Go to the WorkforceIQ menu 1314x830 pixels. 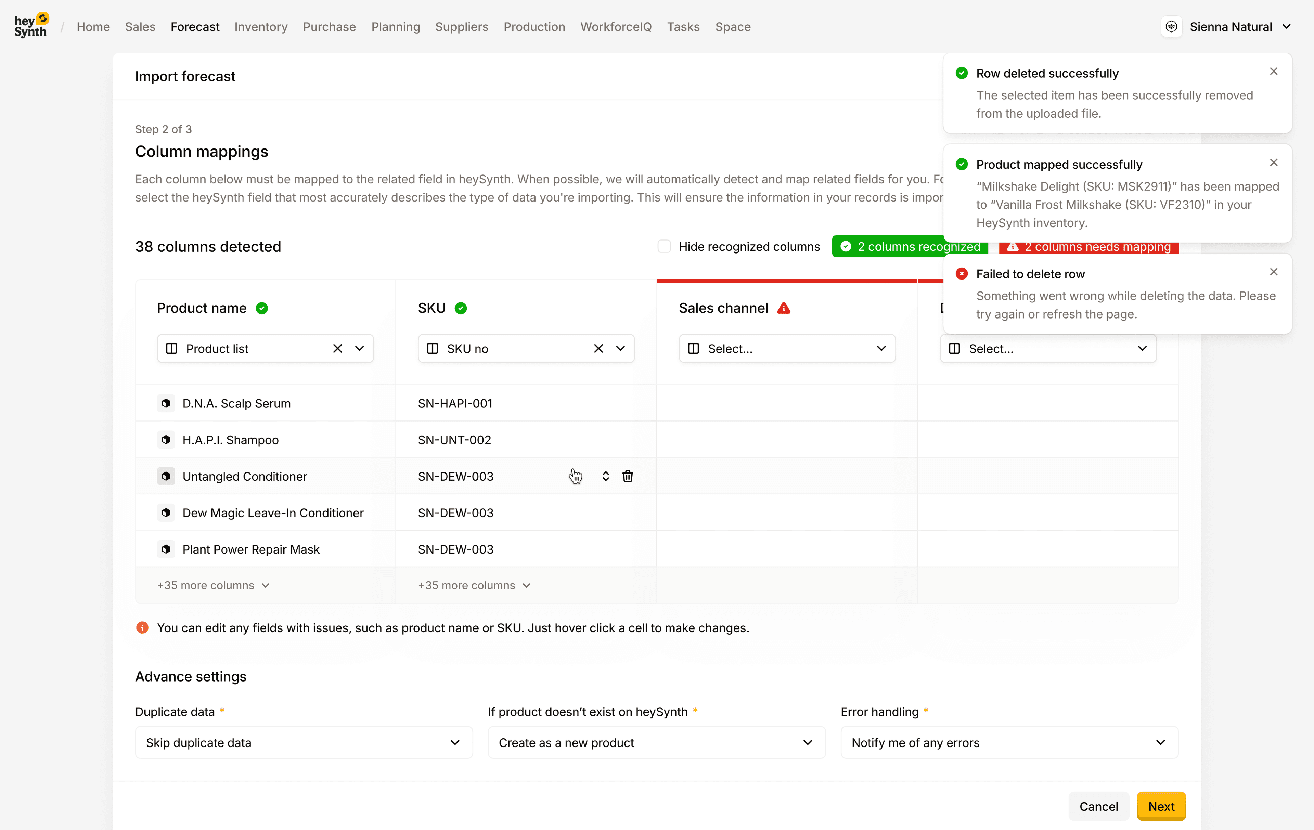click(x=616, y=27)
